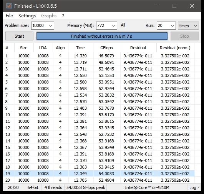Expand the Problem size dropdown
This screenshot has height=194, width=204.
[x=43, y=25]
